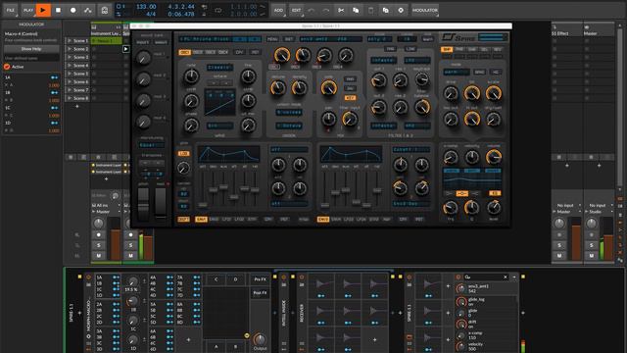Open the 1 Octave unison dropdown

[289, 126]
